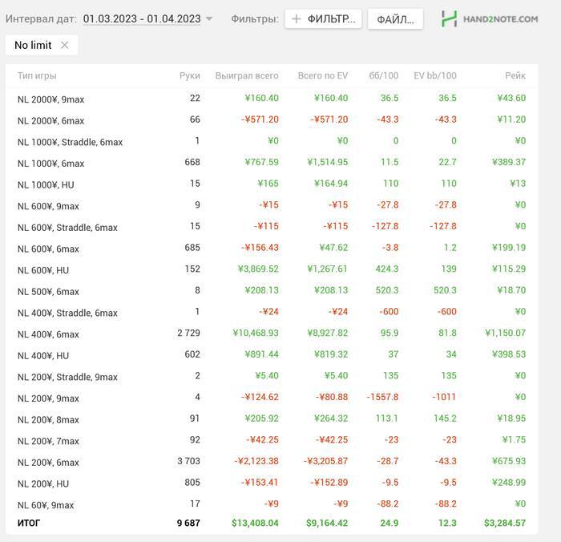561x542 pixels.
Task: Open the HAND2NOTE.COM link text
Action: (x=501, y=19)
